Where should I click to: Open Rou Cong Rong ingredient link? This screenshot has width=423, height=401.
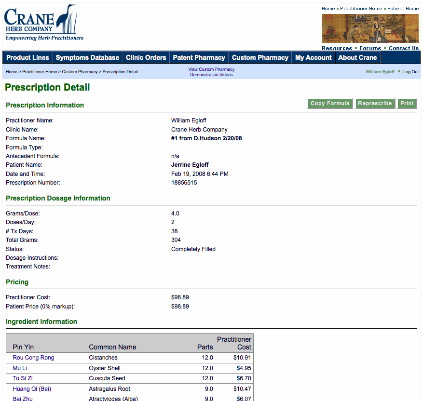coord(33,358)
